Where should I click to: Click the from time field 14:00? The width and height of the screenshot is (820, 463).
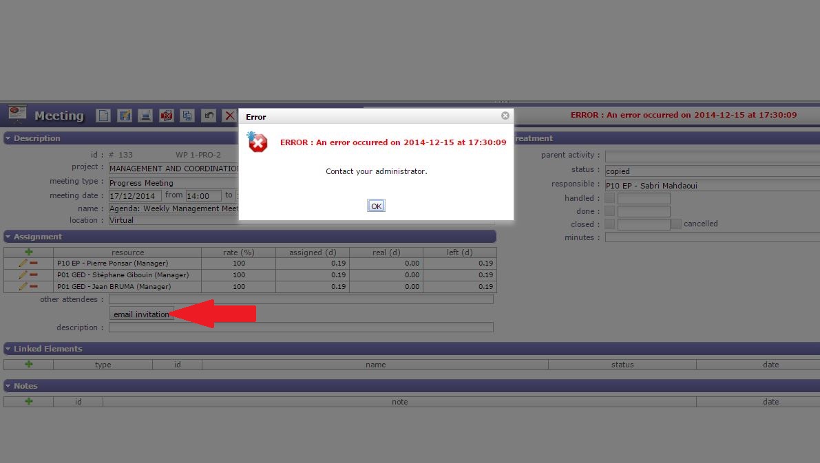coord(203,196)
